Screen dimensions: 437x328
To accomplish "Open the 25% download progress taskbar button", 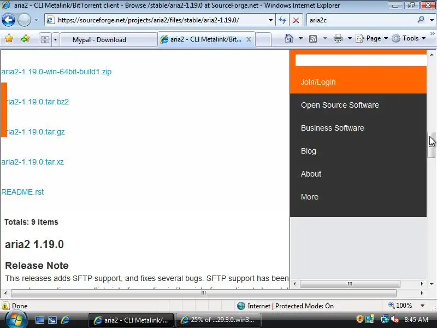I will pyautogui.click(x=218, y=320).
